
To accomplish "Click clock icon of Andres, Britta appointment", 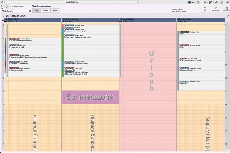I will pos(180,32).
